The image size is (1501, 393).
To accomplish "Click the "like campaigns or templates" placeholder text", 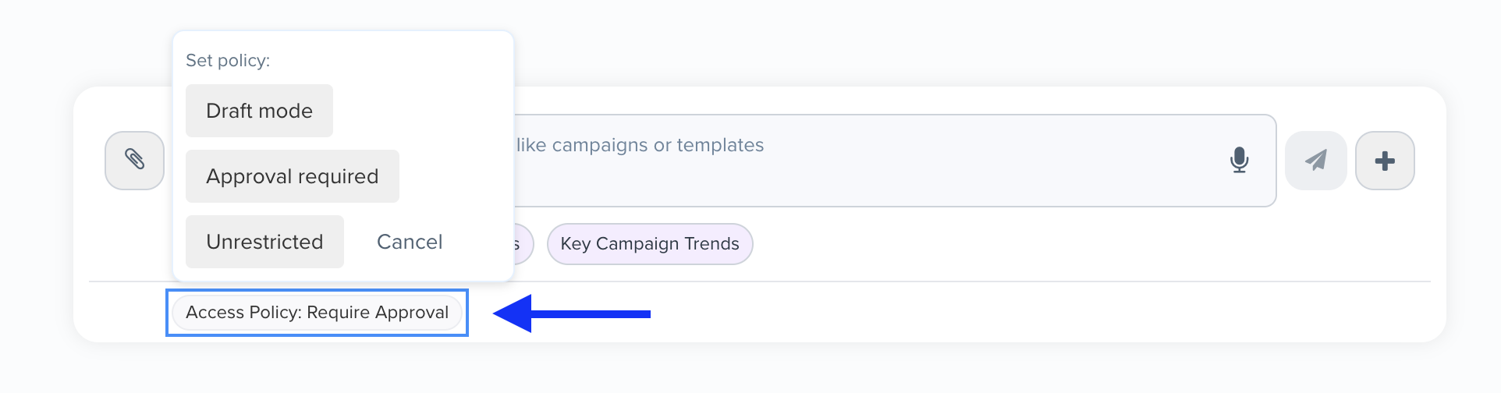I will coord(640,145).
